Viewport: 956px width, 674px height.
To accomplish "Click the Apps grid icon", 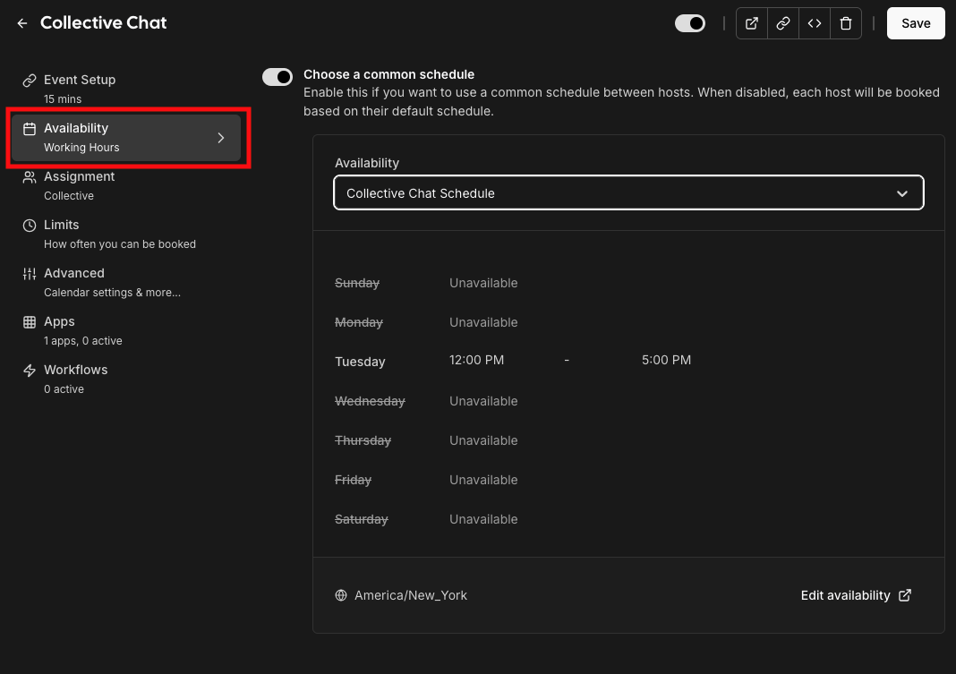I will tap(30, 321).
